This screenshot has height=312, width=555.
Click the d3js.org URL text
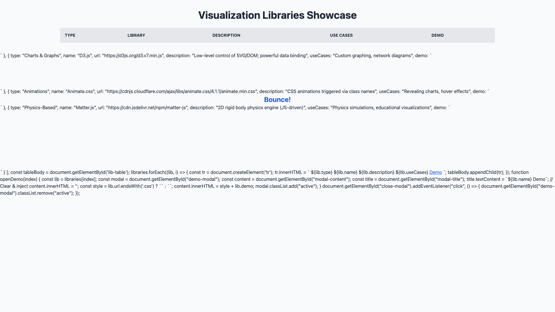point(133,56)
